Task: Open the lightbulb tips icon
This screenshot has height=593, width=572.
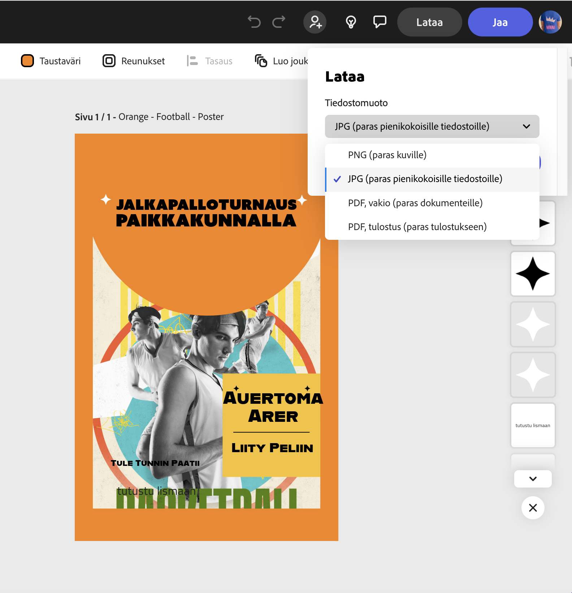Action: (351, 22)
